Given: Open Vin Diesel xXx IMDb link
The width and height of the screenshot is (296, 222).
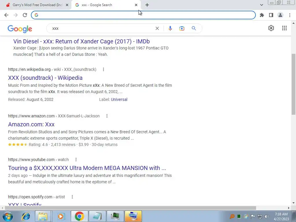Looking at the screenshot, I should (81, 41).
